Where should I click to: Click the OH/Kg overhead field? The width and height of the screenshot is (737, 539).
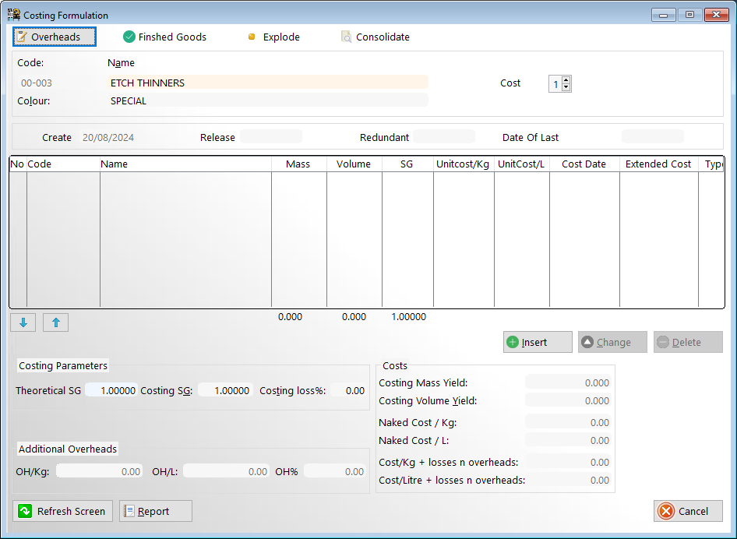tap(100, 471)
